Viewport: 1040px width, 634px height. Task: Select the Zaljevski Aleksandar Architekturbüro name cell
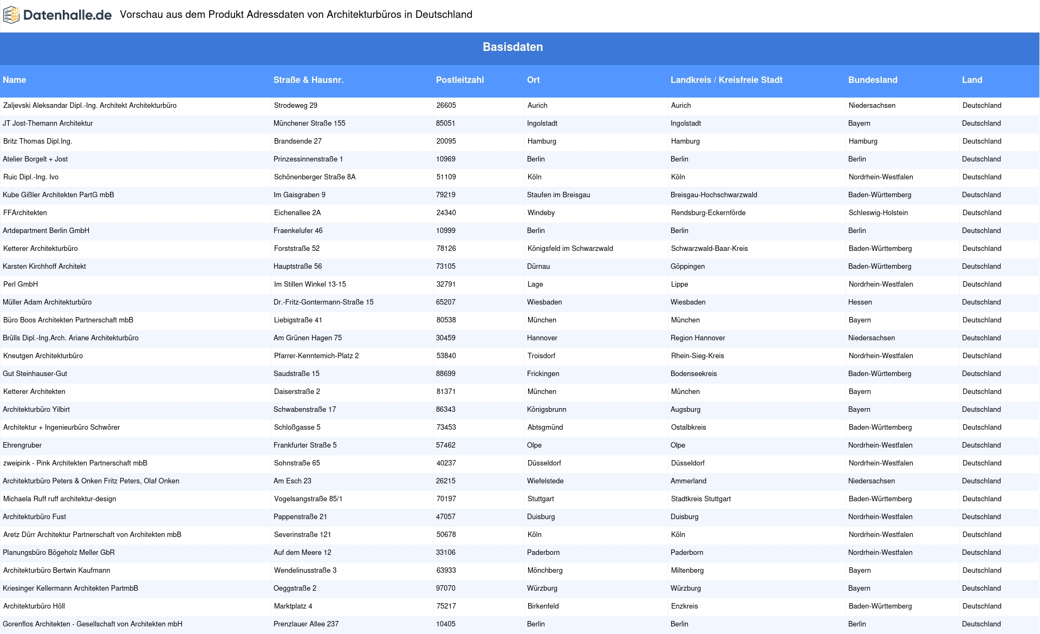[90, 106]
